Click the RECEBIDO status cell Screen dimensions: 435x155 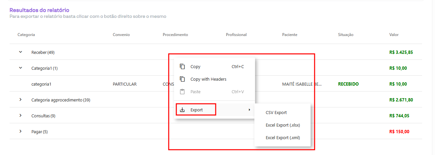click(348, 84)
